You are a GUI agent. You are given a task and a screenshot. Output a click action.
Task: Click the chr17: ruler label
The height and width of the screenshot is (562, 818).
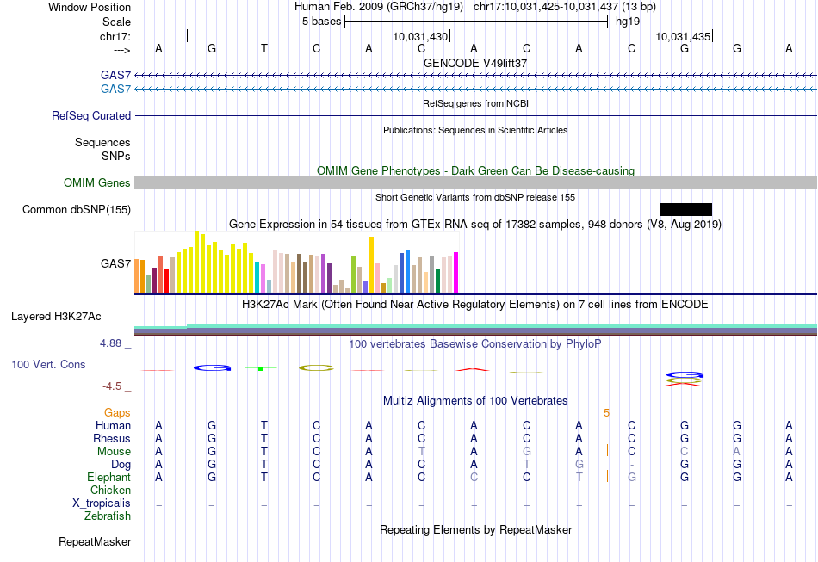115,36
